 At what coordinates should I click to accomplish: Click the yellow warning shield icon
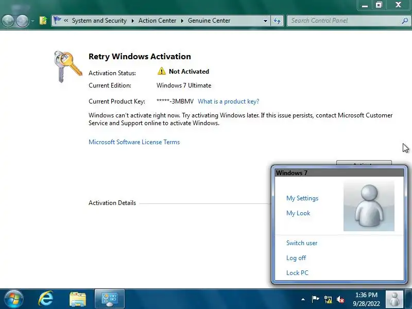click(x=161, y=71)
